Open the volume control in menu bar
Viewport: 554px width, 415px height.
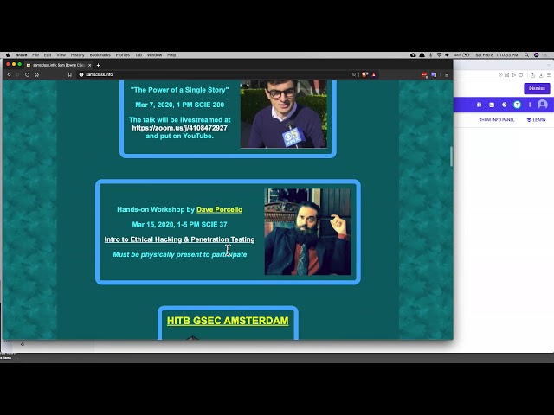tap(447, 55)
